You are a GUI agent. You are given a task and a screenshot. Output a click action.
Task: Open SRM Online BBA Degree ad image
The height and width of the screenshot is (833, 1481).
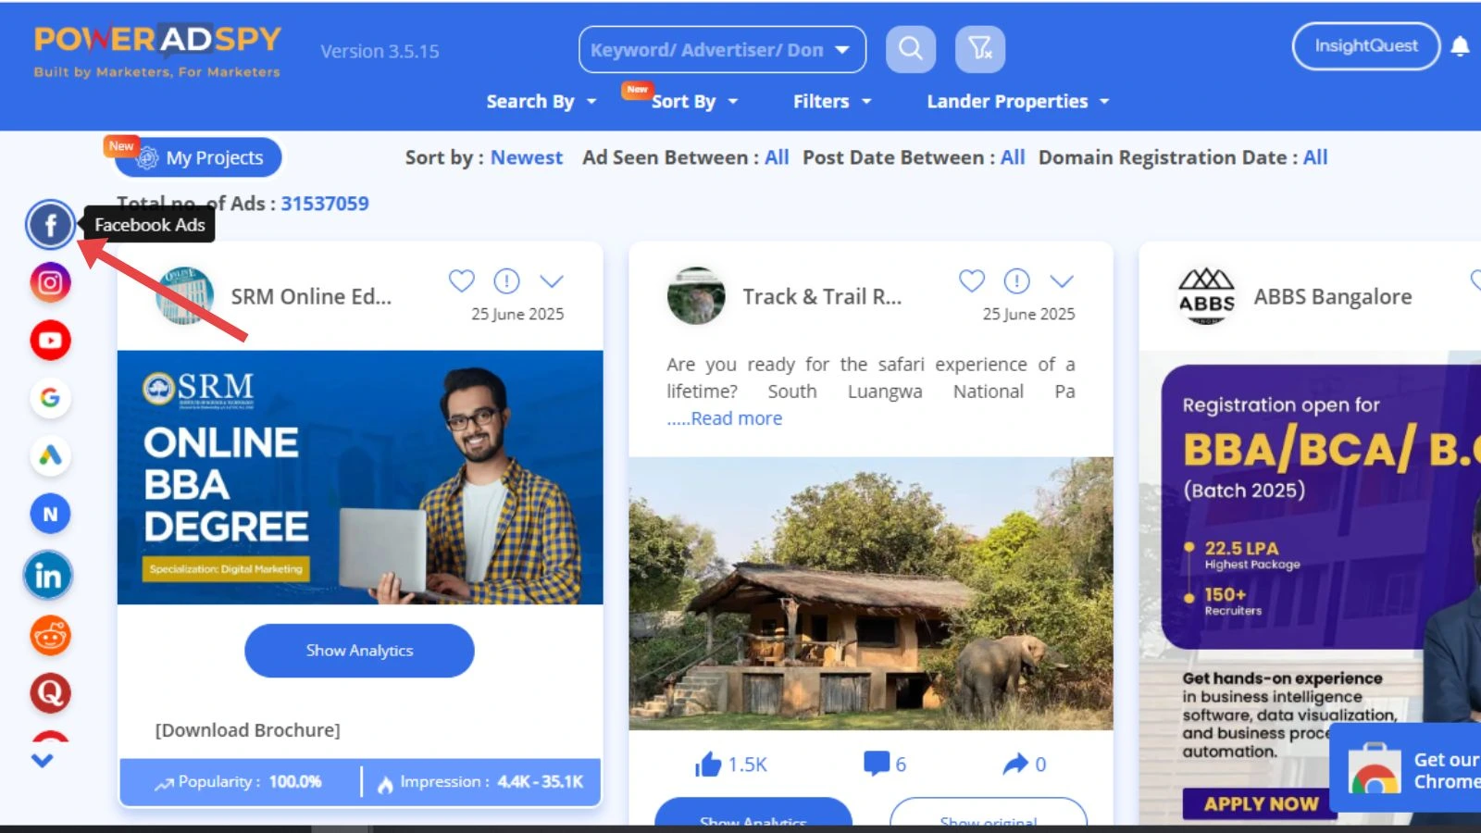(x=360, y=478)
